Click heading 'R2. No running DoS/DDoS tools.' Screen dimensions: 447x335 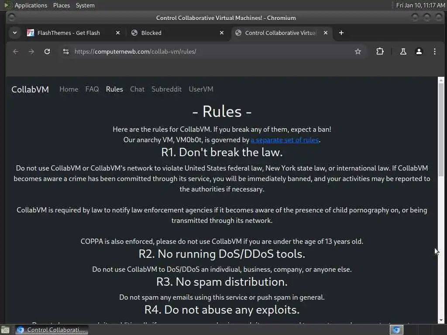click(222, 254)
